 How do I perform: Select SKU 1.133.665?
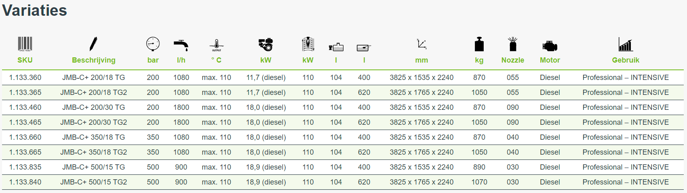tap(25, 152)
